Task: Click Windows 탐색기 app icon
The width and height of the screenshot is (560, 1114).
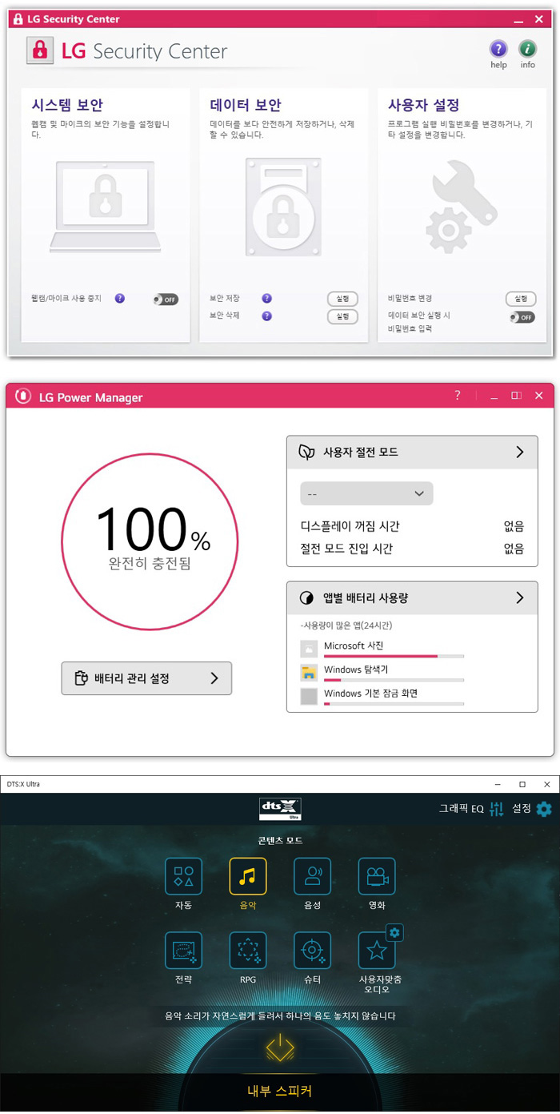Action: click(309, 673)
